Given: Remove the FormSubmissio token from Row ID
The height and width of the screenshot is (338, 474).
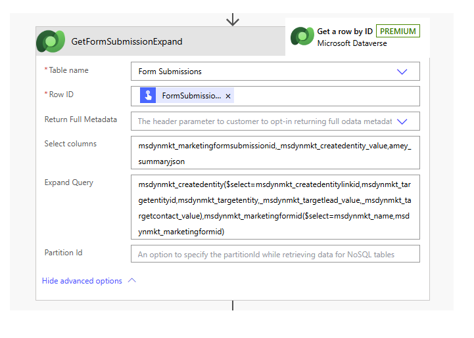Looking at the screenshot, I should click(x=228, y=96).
